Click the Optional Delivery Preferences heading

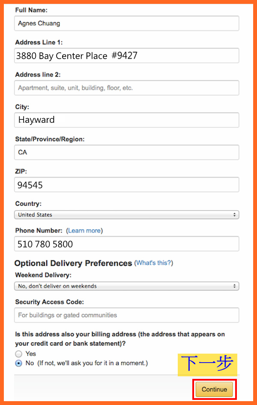73,263
